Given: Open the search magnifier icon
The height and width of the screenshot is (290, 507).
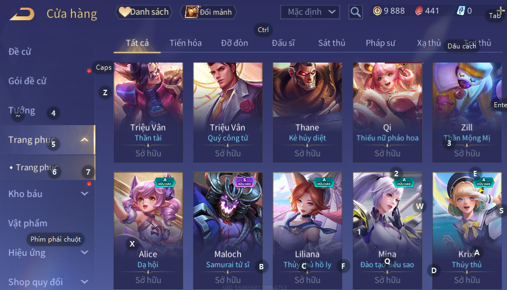Looking at the screenshot, I should 355,13.
